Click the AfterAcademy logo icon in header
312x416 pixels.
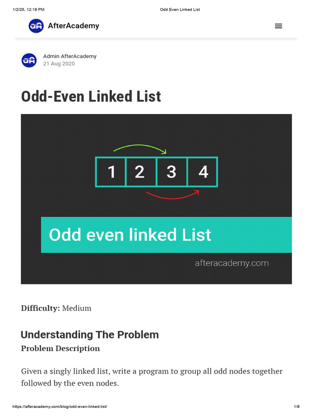tap(36, 26)
